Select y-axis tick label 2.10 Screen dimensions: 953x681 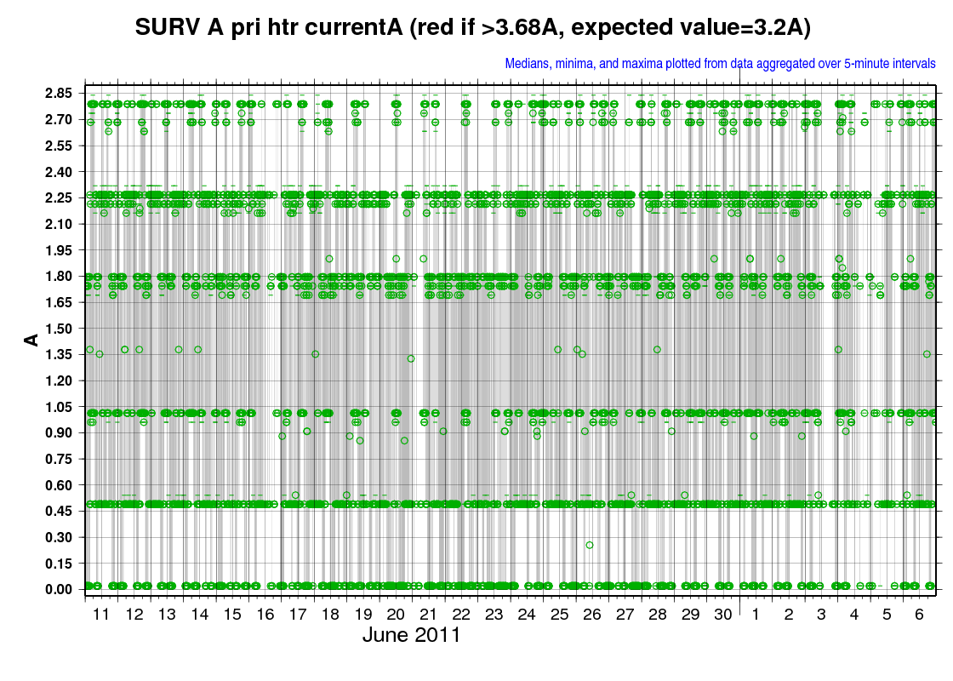(x=59, y=225)
